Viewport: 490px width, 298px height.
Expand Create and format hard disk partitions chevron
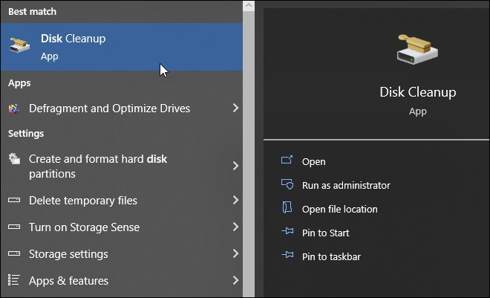click(235, 166)
